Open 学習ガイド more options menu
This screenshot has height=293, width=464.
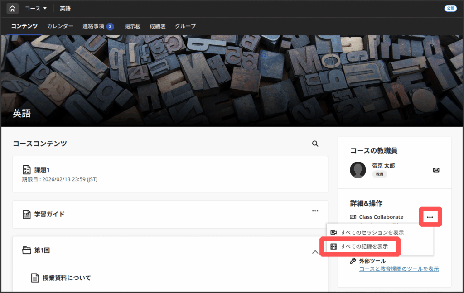[x=315, y=211]
